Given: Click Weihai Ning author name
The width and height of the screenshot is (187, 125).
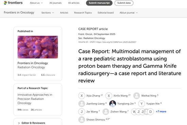Looking at the screenshot, I should click(149, 96).
